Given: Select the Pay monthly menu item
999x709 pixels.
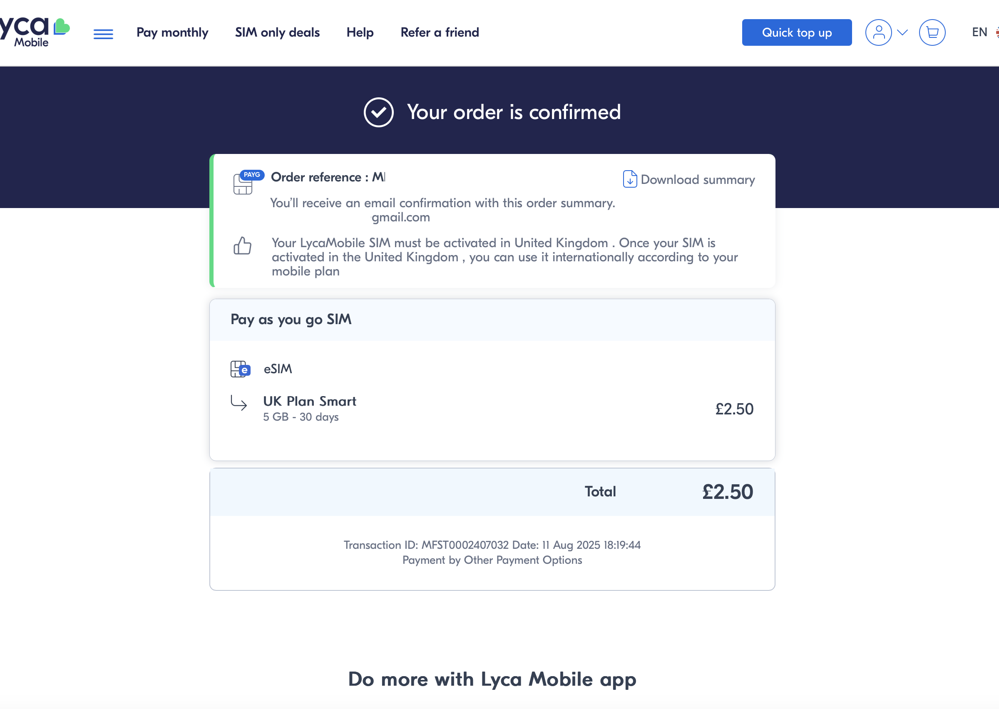Looking at the screenshot, I should pos(172,32).
